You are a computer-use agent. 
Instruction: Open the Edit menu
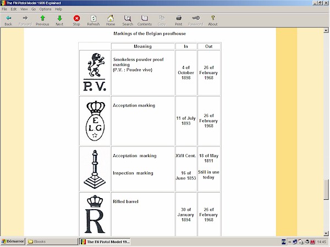point(14,9)
